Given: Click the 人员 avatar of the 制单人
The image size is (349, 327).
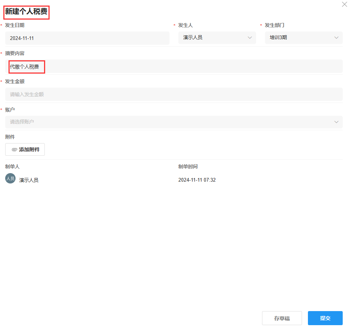Looking at the screenshot, I should point(10,178).
